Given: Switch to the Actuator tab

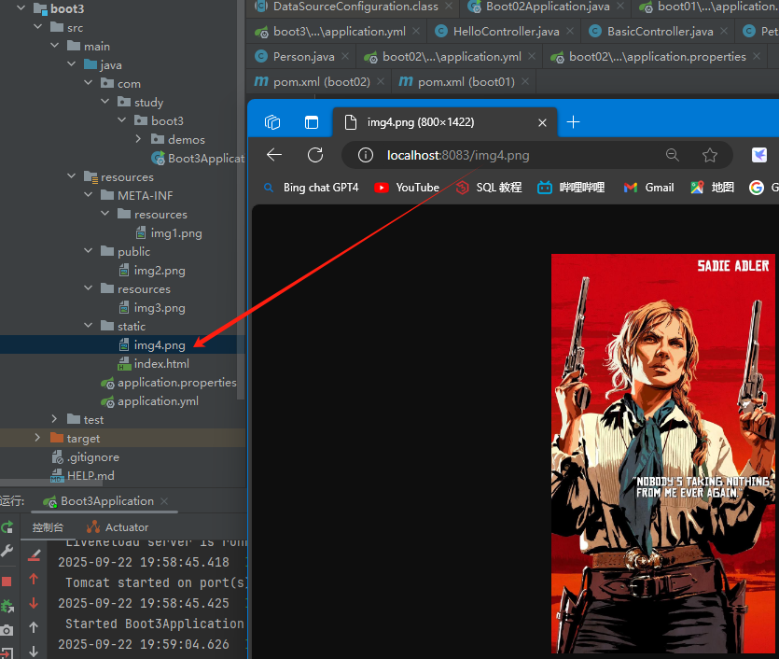Looking at the screenshot, I should pos(118,527).
